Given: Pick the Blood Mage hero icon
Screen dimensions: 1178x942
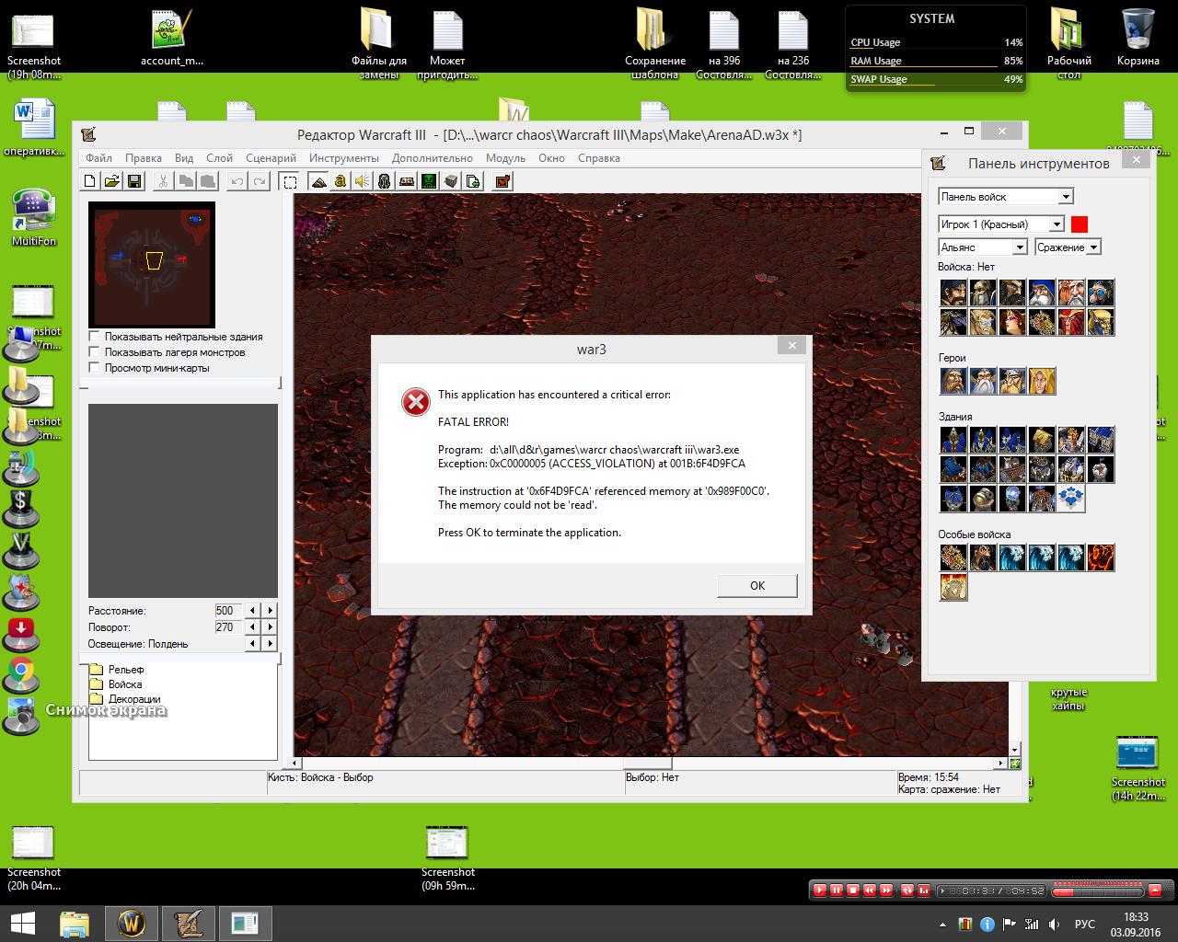Looking at the screenshot, I should tap(1042, 381).
